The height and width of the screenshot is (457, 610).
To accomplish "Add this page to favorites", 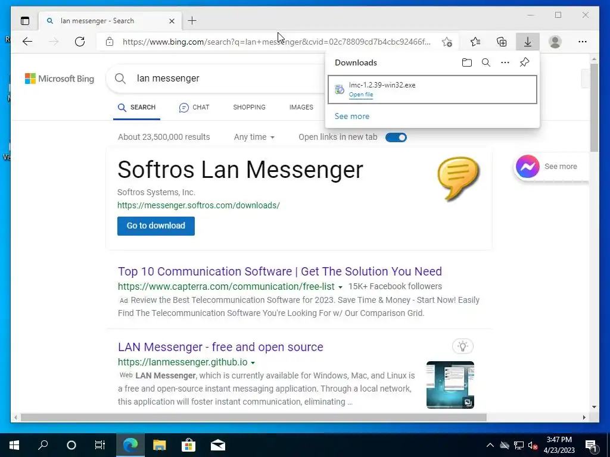I will [447, 42].
